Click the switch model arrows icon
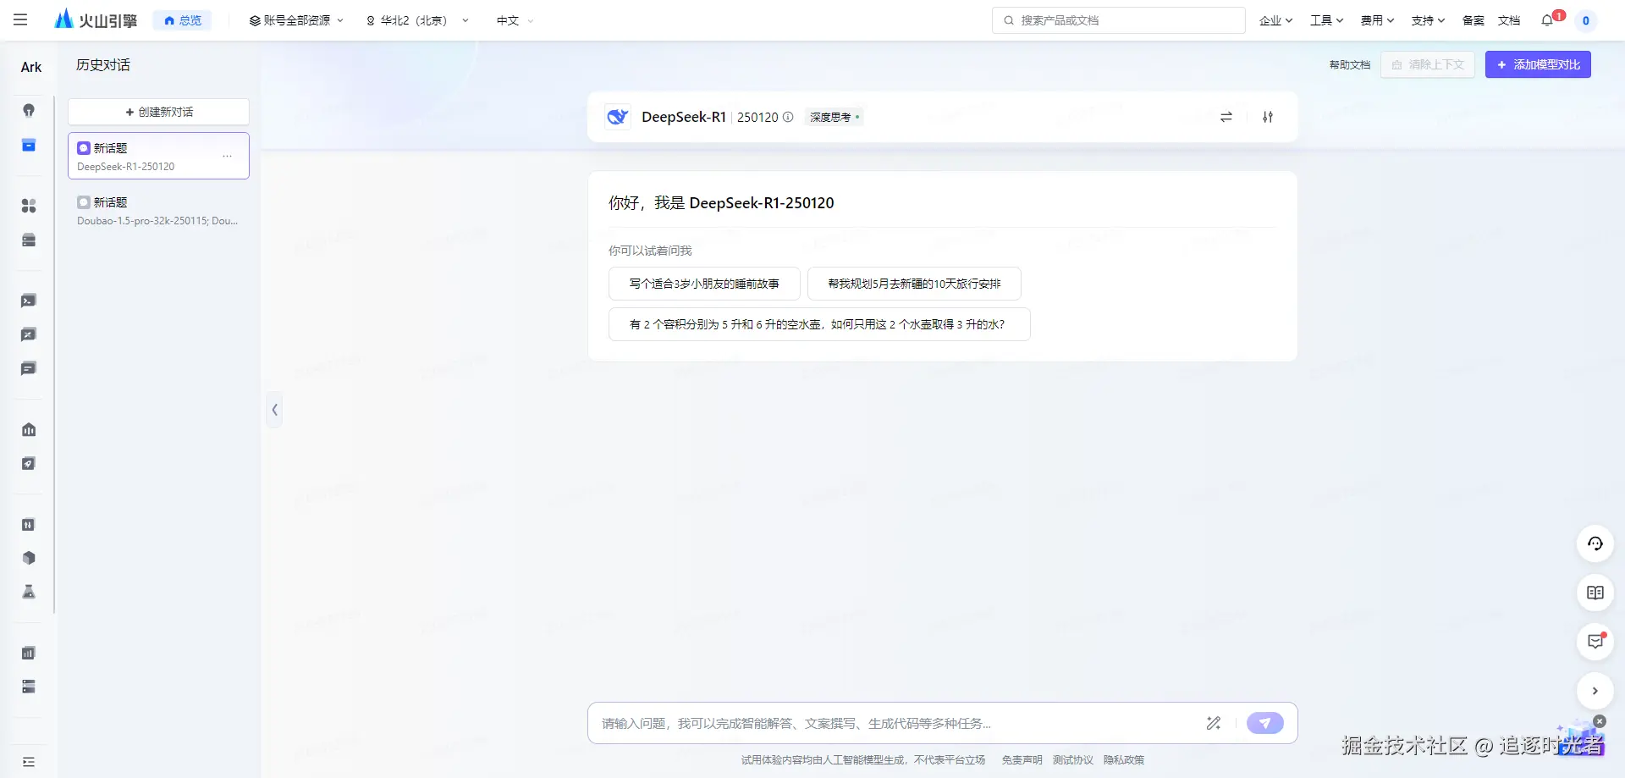The image size is (1625, 778). (x=1226, y=117)
